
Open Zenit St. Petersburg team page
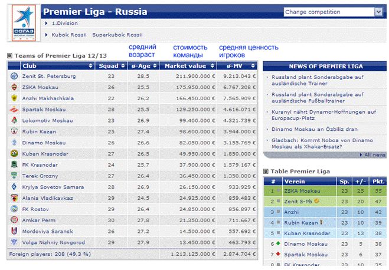point(49,76)
